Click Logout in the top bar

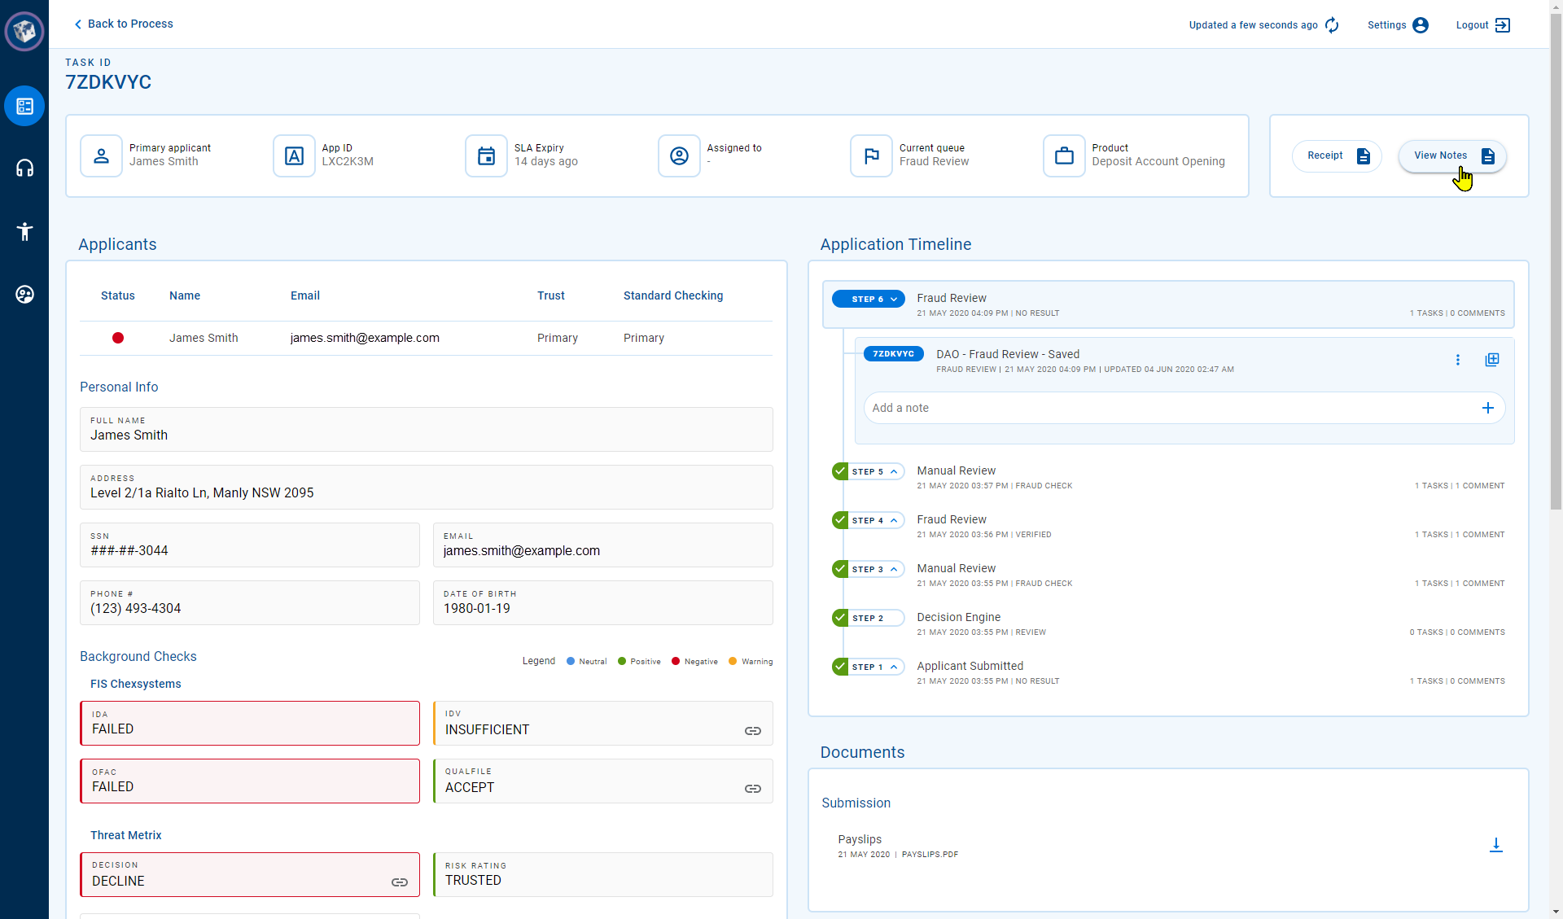[x=1482, y=25]
